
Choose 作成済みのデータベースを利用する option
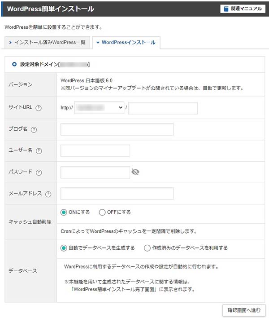147,248
